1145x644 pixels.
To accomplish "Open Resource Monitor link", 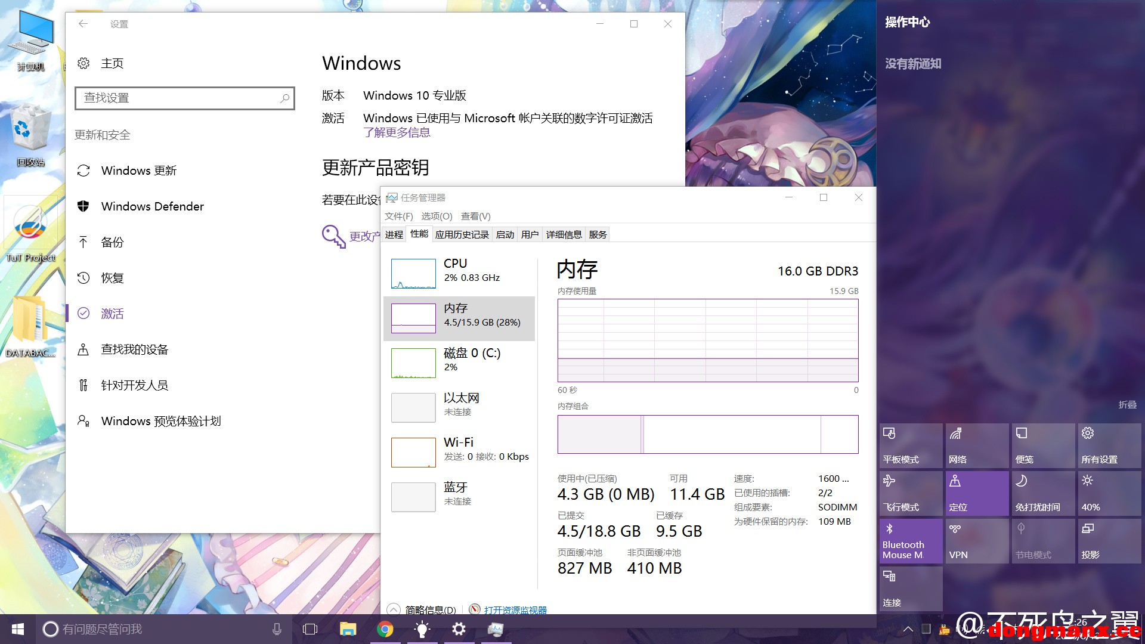I will tap(515, 609).
